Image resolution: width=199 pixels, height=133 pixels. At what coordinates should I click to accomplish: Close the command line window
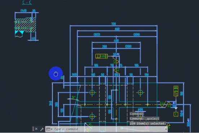click(36, 129)
